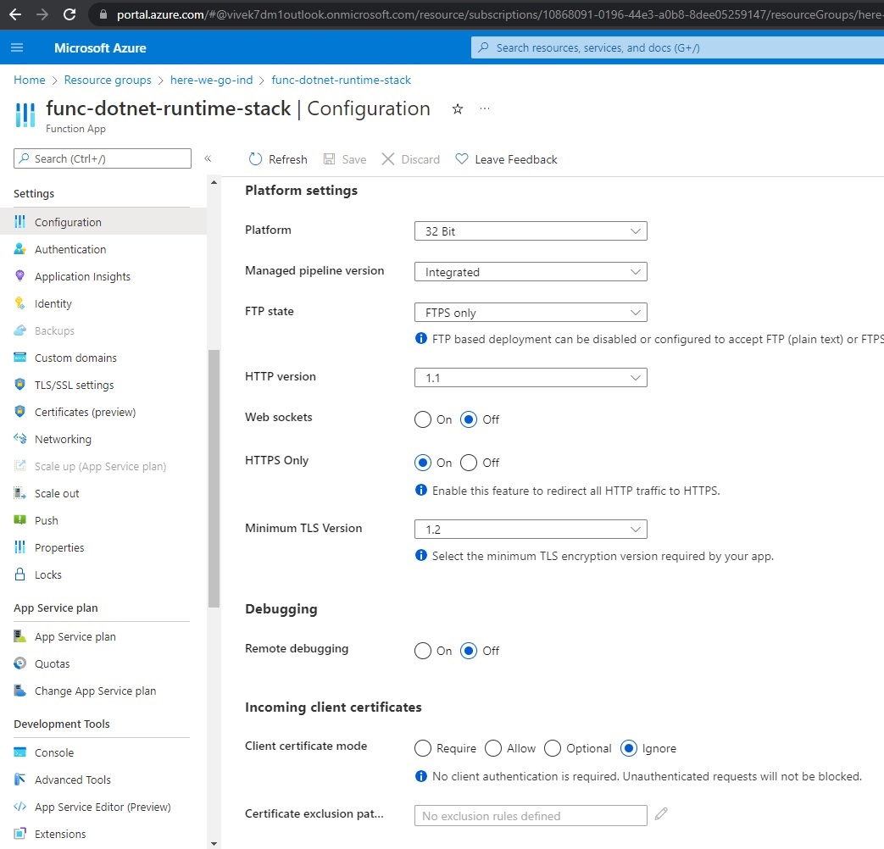The image size is (884, 849).
Task: Open Resource groups breadcrumb link
Action: [x=108, y=80]
